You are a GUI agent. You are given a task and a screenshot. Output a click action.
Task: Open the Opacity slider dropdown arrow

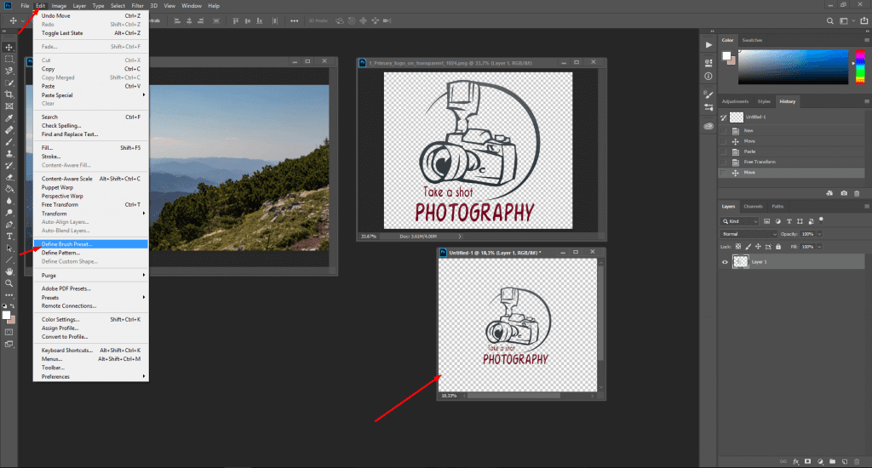[819, 234]
